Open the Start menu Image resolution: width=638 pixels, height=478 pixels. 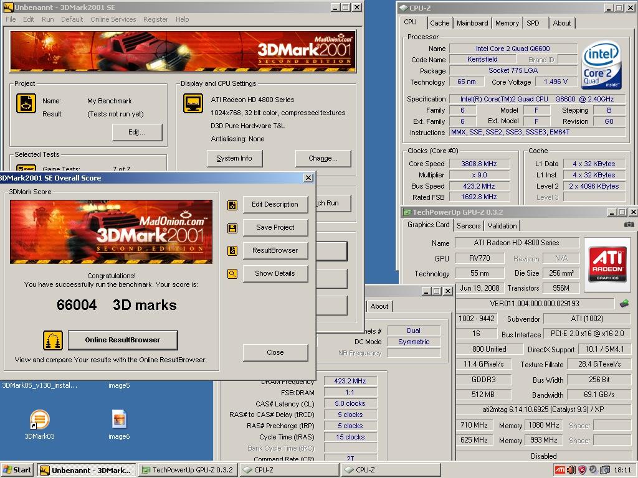[x=17, y=470]
